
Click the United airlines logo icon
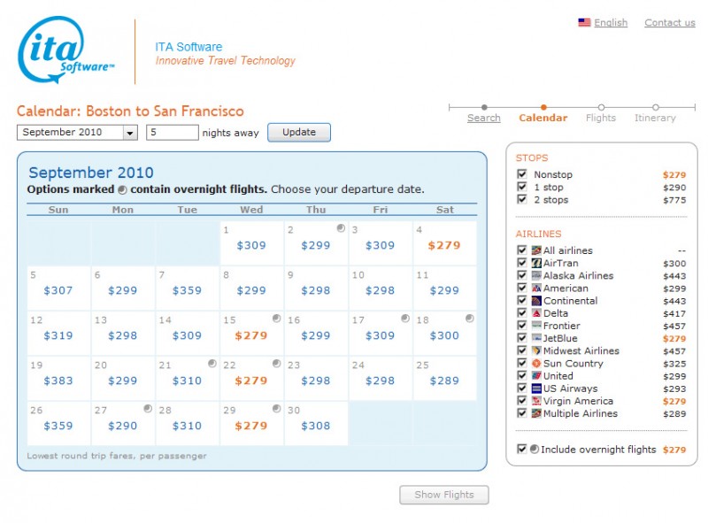tap(535, 375)
